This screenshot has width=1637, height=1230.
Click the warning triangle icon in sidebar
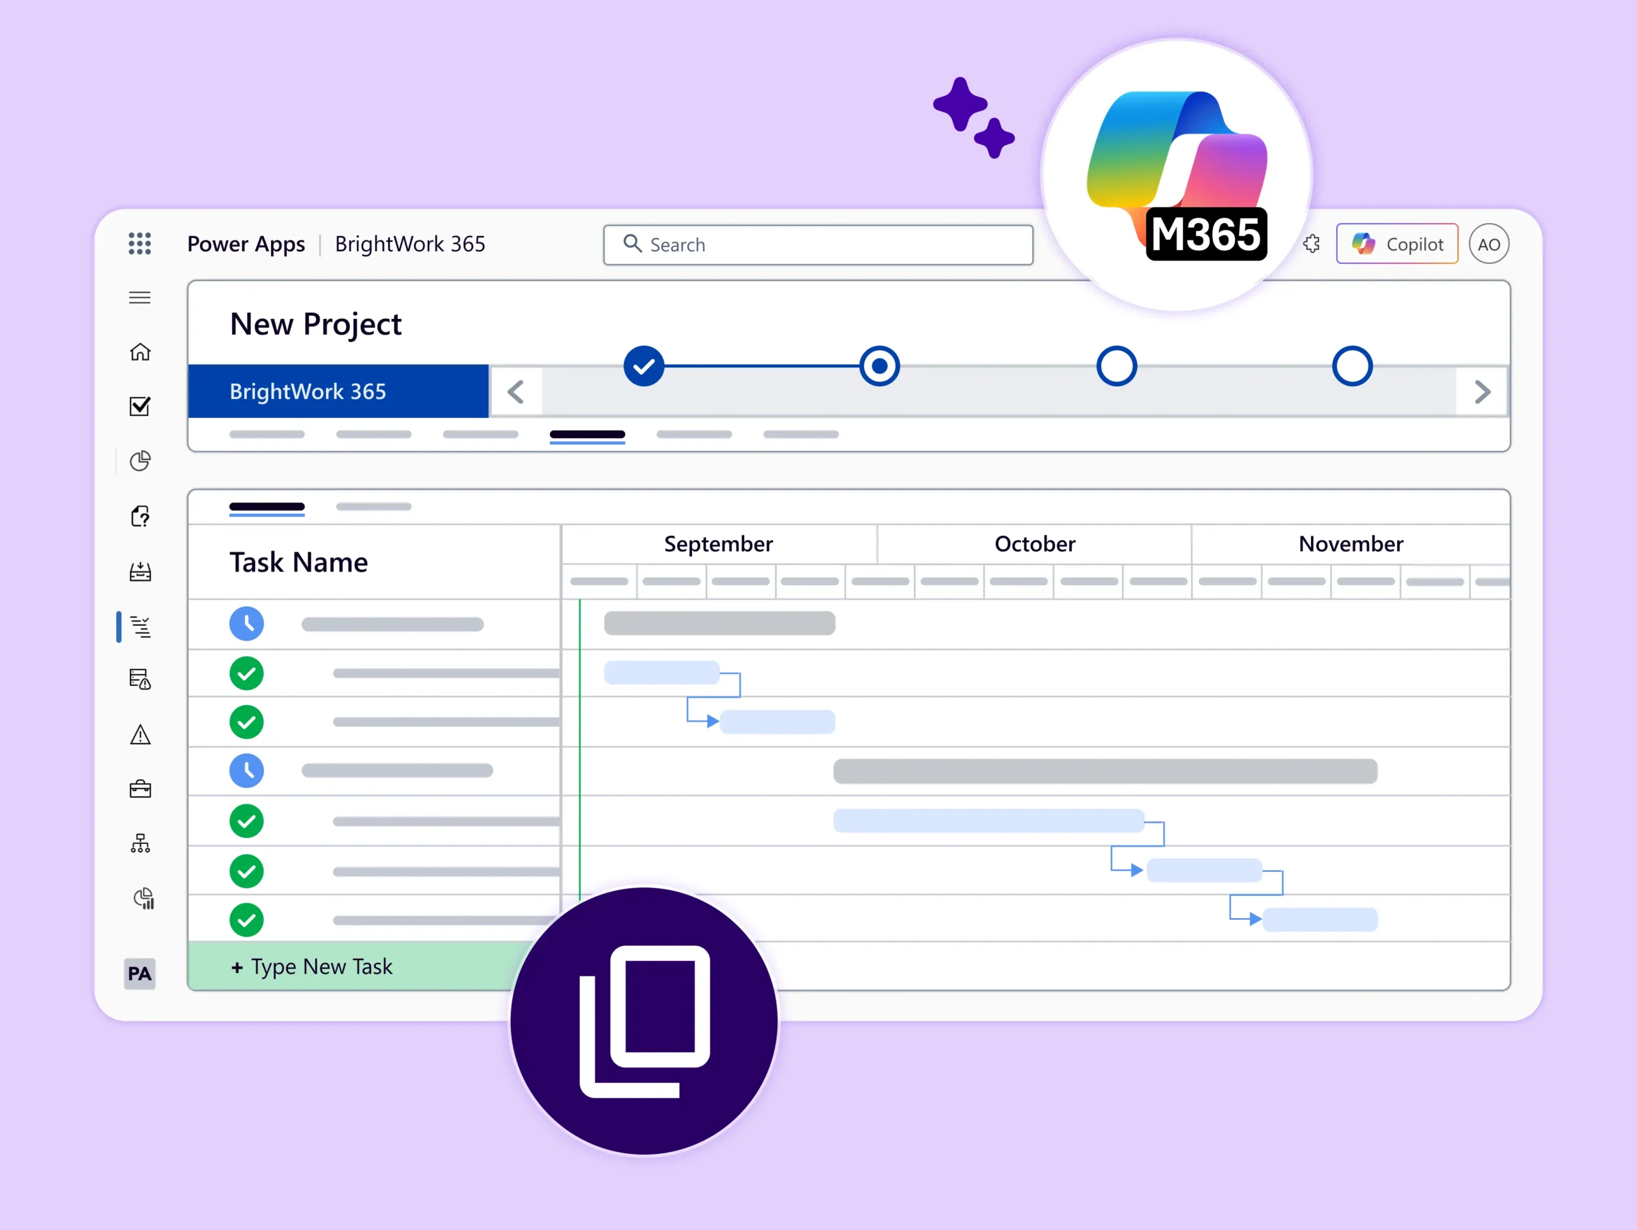[x=140, y=735]
